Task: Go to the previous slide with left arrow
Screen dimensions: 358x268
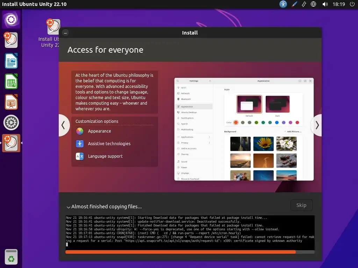Action: point(64,125)
